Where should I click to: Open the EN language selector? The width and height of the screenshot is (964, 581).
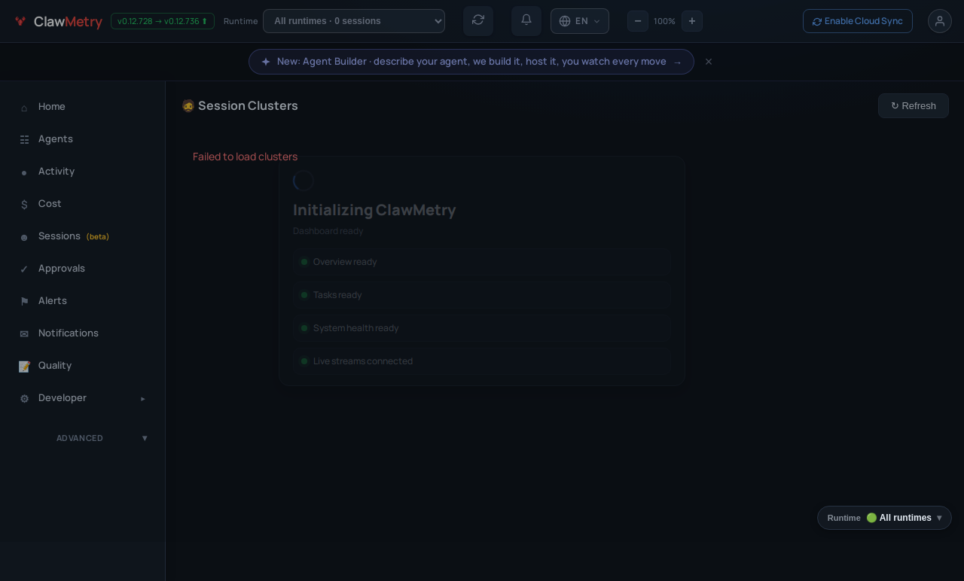tap(580, 21)
